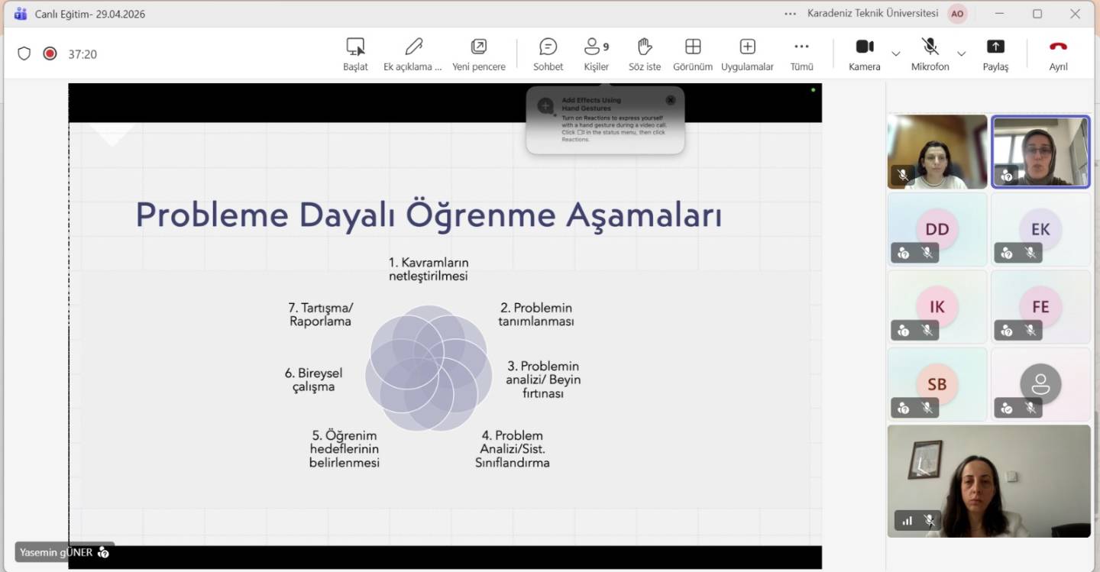Image resolution: width=1100 pixels, height=572 pixels.
Task: Show the Kişiler participants list
Action: [596, 53]
